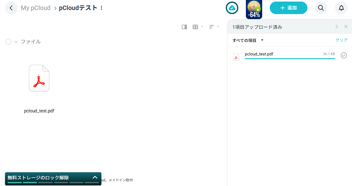Viewport: 352px width, 186px height.
Task: Open the search magnifier
Action: pyautogui.click(x=321, y=8)
